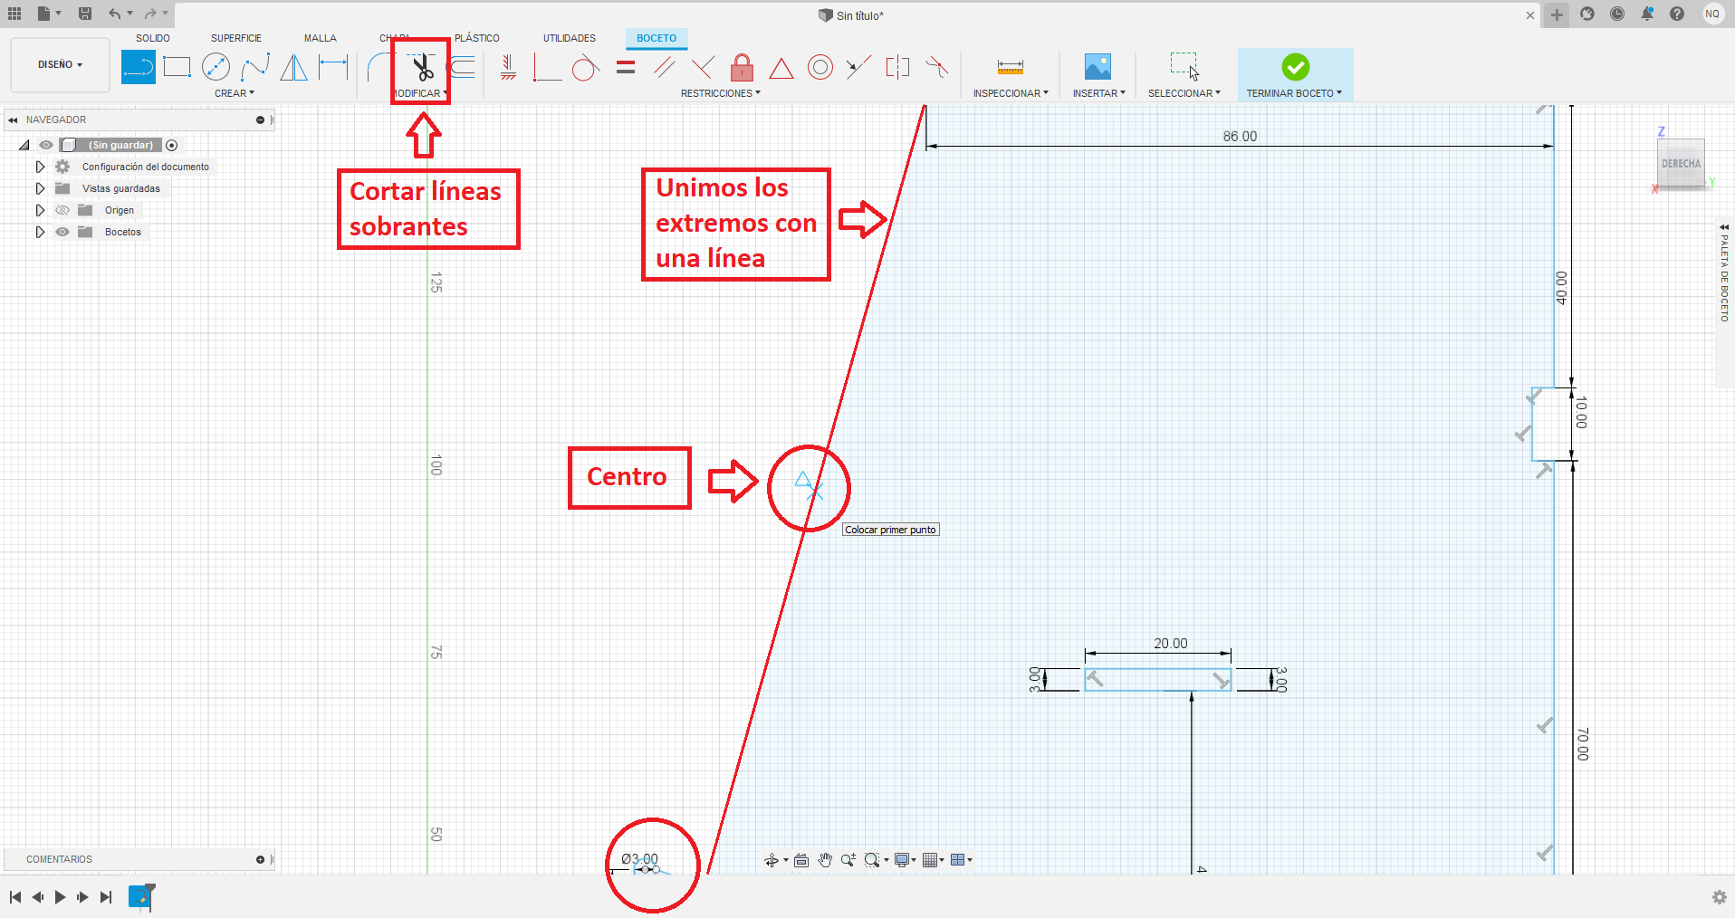Toggle visibility of the (Sin guardar) component
Viewport: 1735px width, 918px height.
tap(46, 145)
